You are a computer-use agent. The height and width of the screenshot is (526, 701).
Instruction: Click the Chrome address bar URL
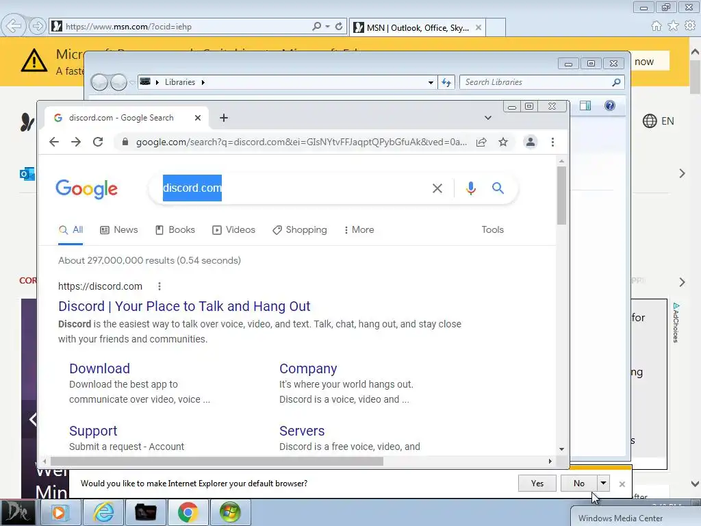[301, 142]
